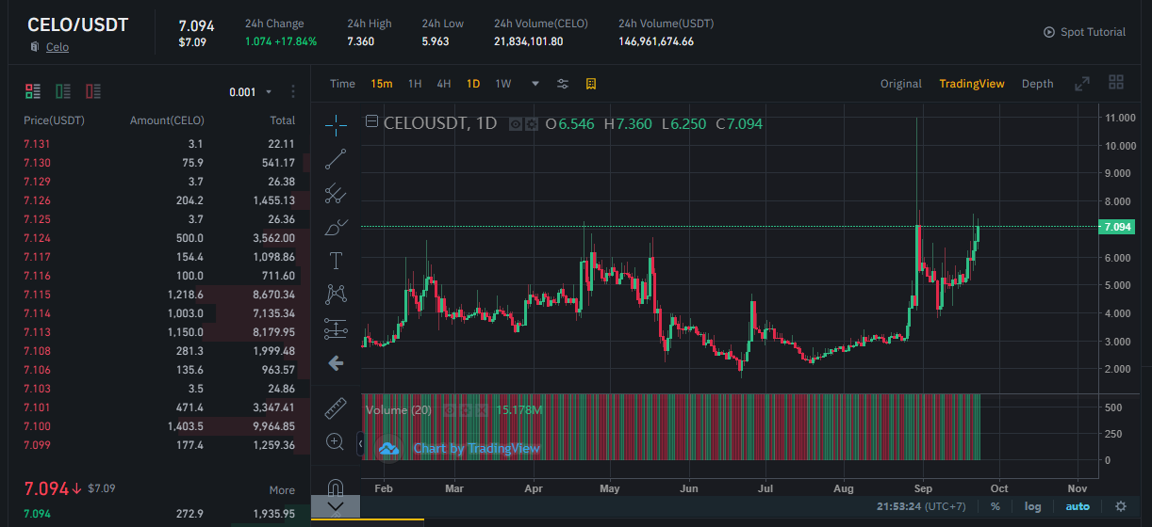Screen dimensions: 1152x527
Task: Open order book more options menu
Action: pyautogui.click(x=293, y=91)
